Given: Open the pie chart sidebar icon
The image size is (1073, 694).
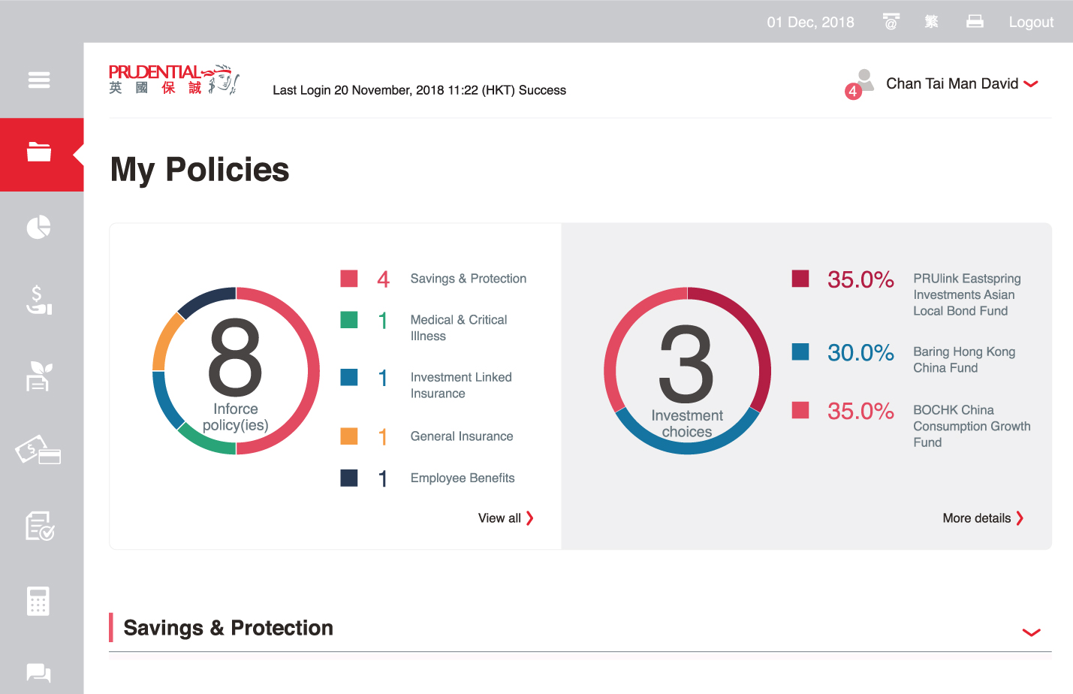Looking at the screenshot, I should (39, 227).
